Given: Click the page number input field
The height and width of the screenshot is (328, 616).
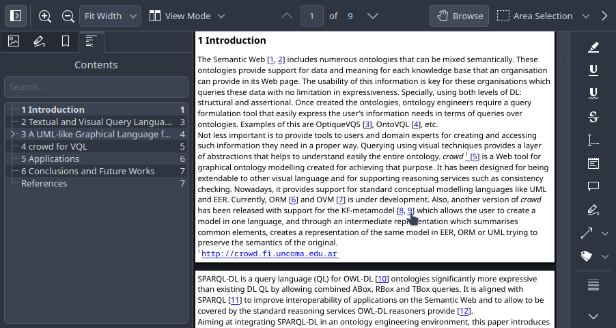Looking at the screenshot, I should click(x=312, y=16).
